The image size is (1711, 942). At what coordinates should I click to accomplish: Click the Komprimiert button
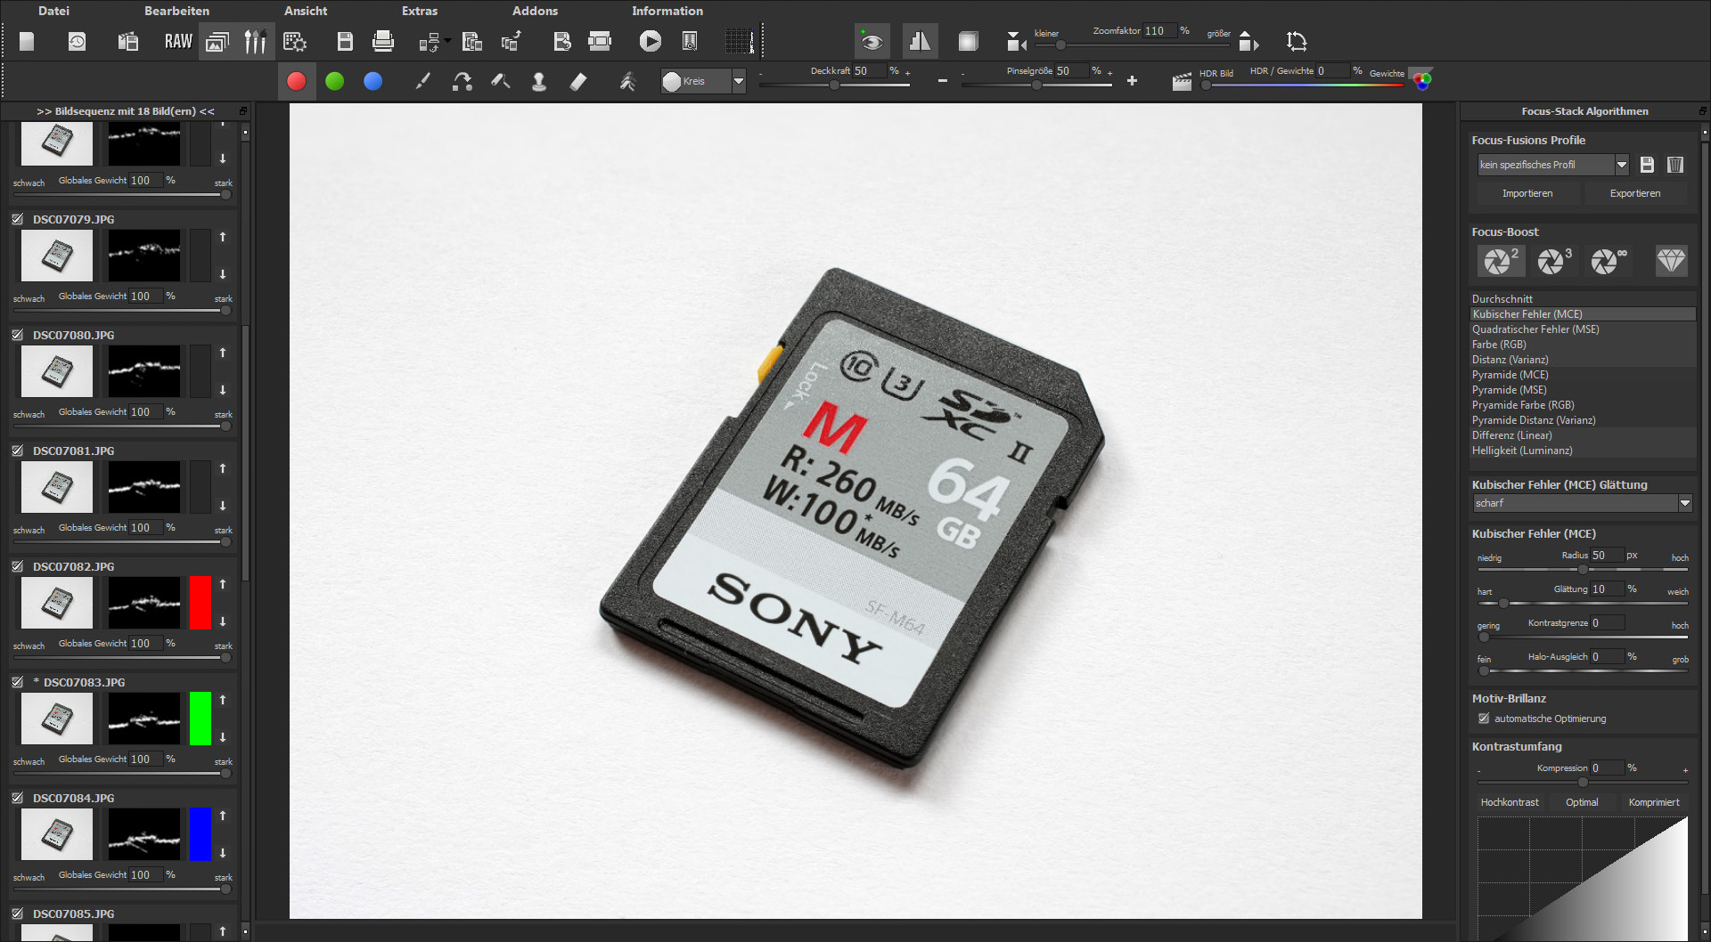tap(1654, 802)
